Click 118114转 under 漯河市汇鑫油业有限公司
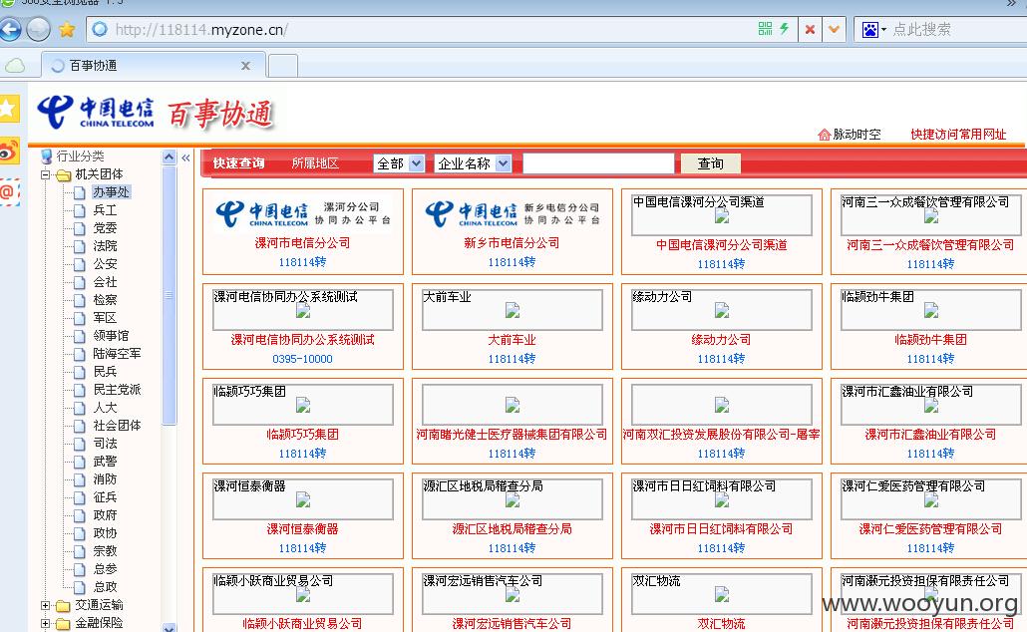Screen dimensions: 1027x632 (930, 454)
